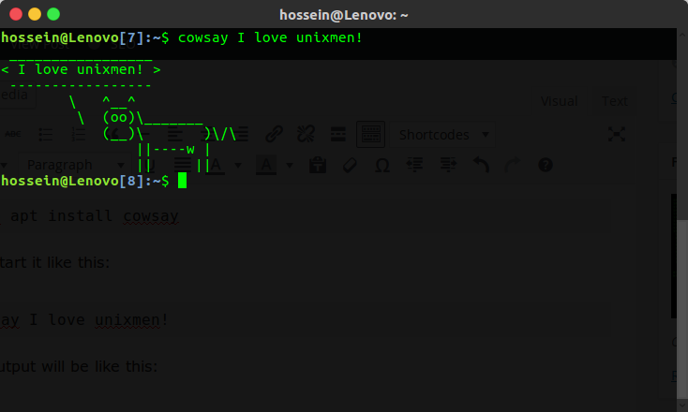Open keyboard shortcuts help question-mark icon
This screenshot has height=412, width=688.
(x=546, y=165)
